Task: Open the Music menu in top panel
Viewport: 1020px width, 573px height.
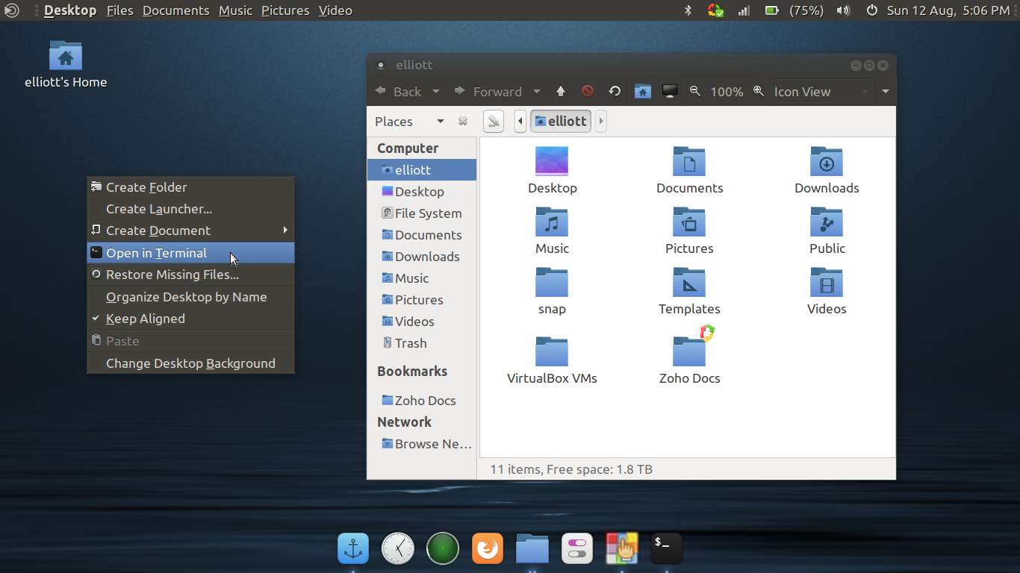Action: coord(235,10)
